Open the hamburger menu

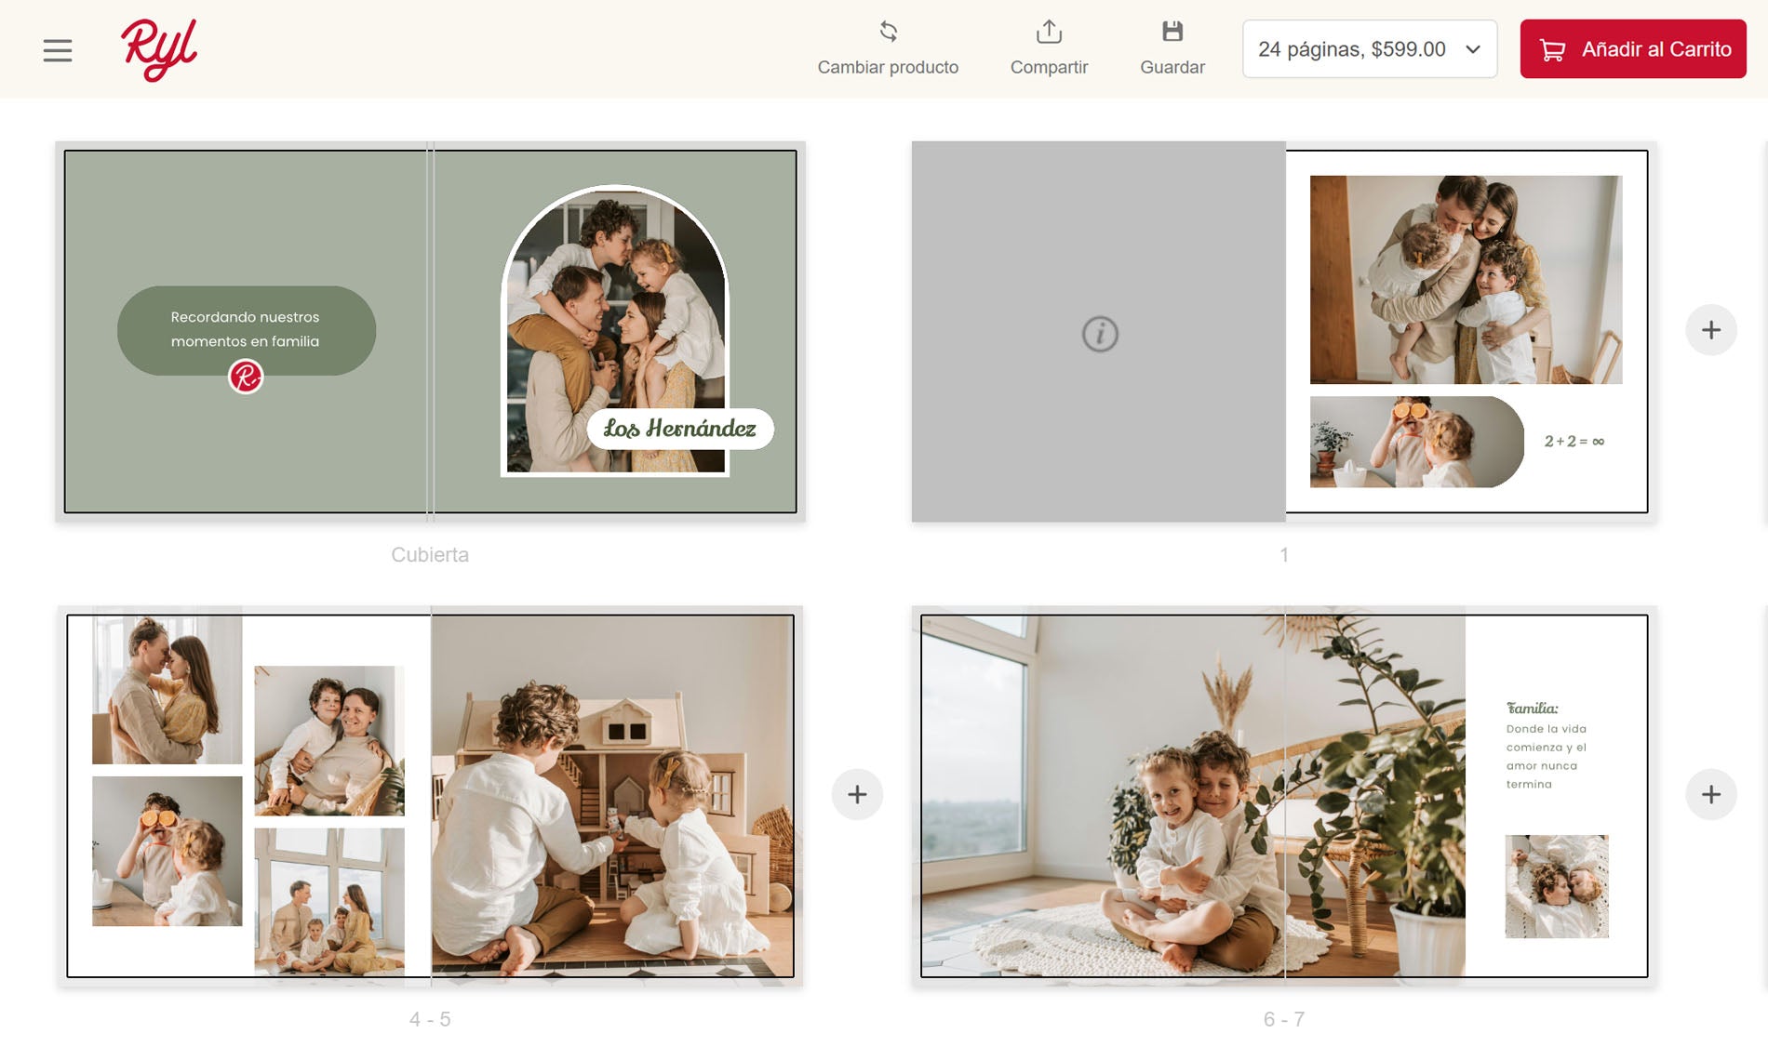(x=58, y=50)
